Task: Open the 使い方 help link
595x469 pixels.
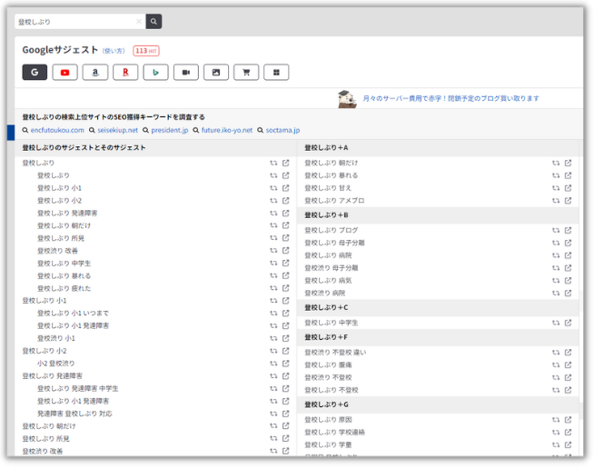Action: click(114, 51)
